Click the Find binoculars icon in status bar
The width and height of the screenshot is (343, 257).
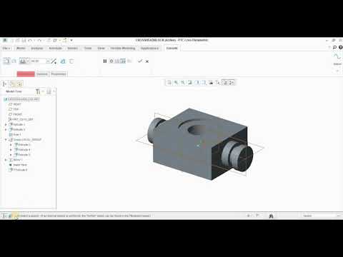click(x=271, y=216)
